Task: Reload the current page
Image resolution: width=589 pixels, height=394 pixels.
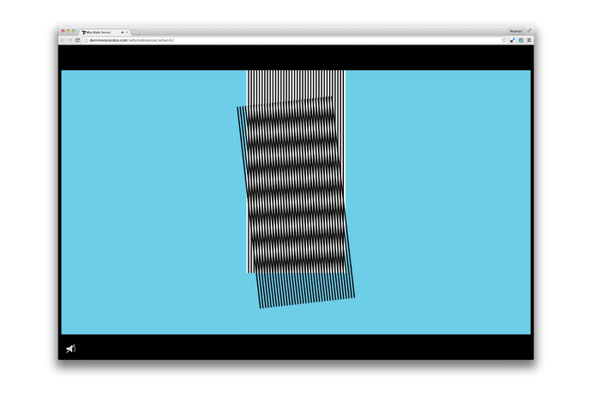Action: pyautogui.click(x=78, y=40)
